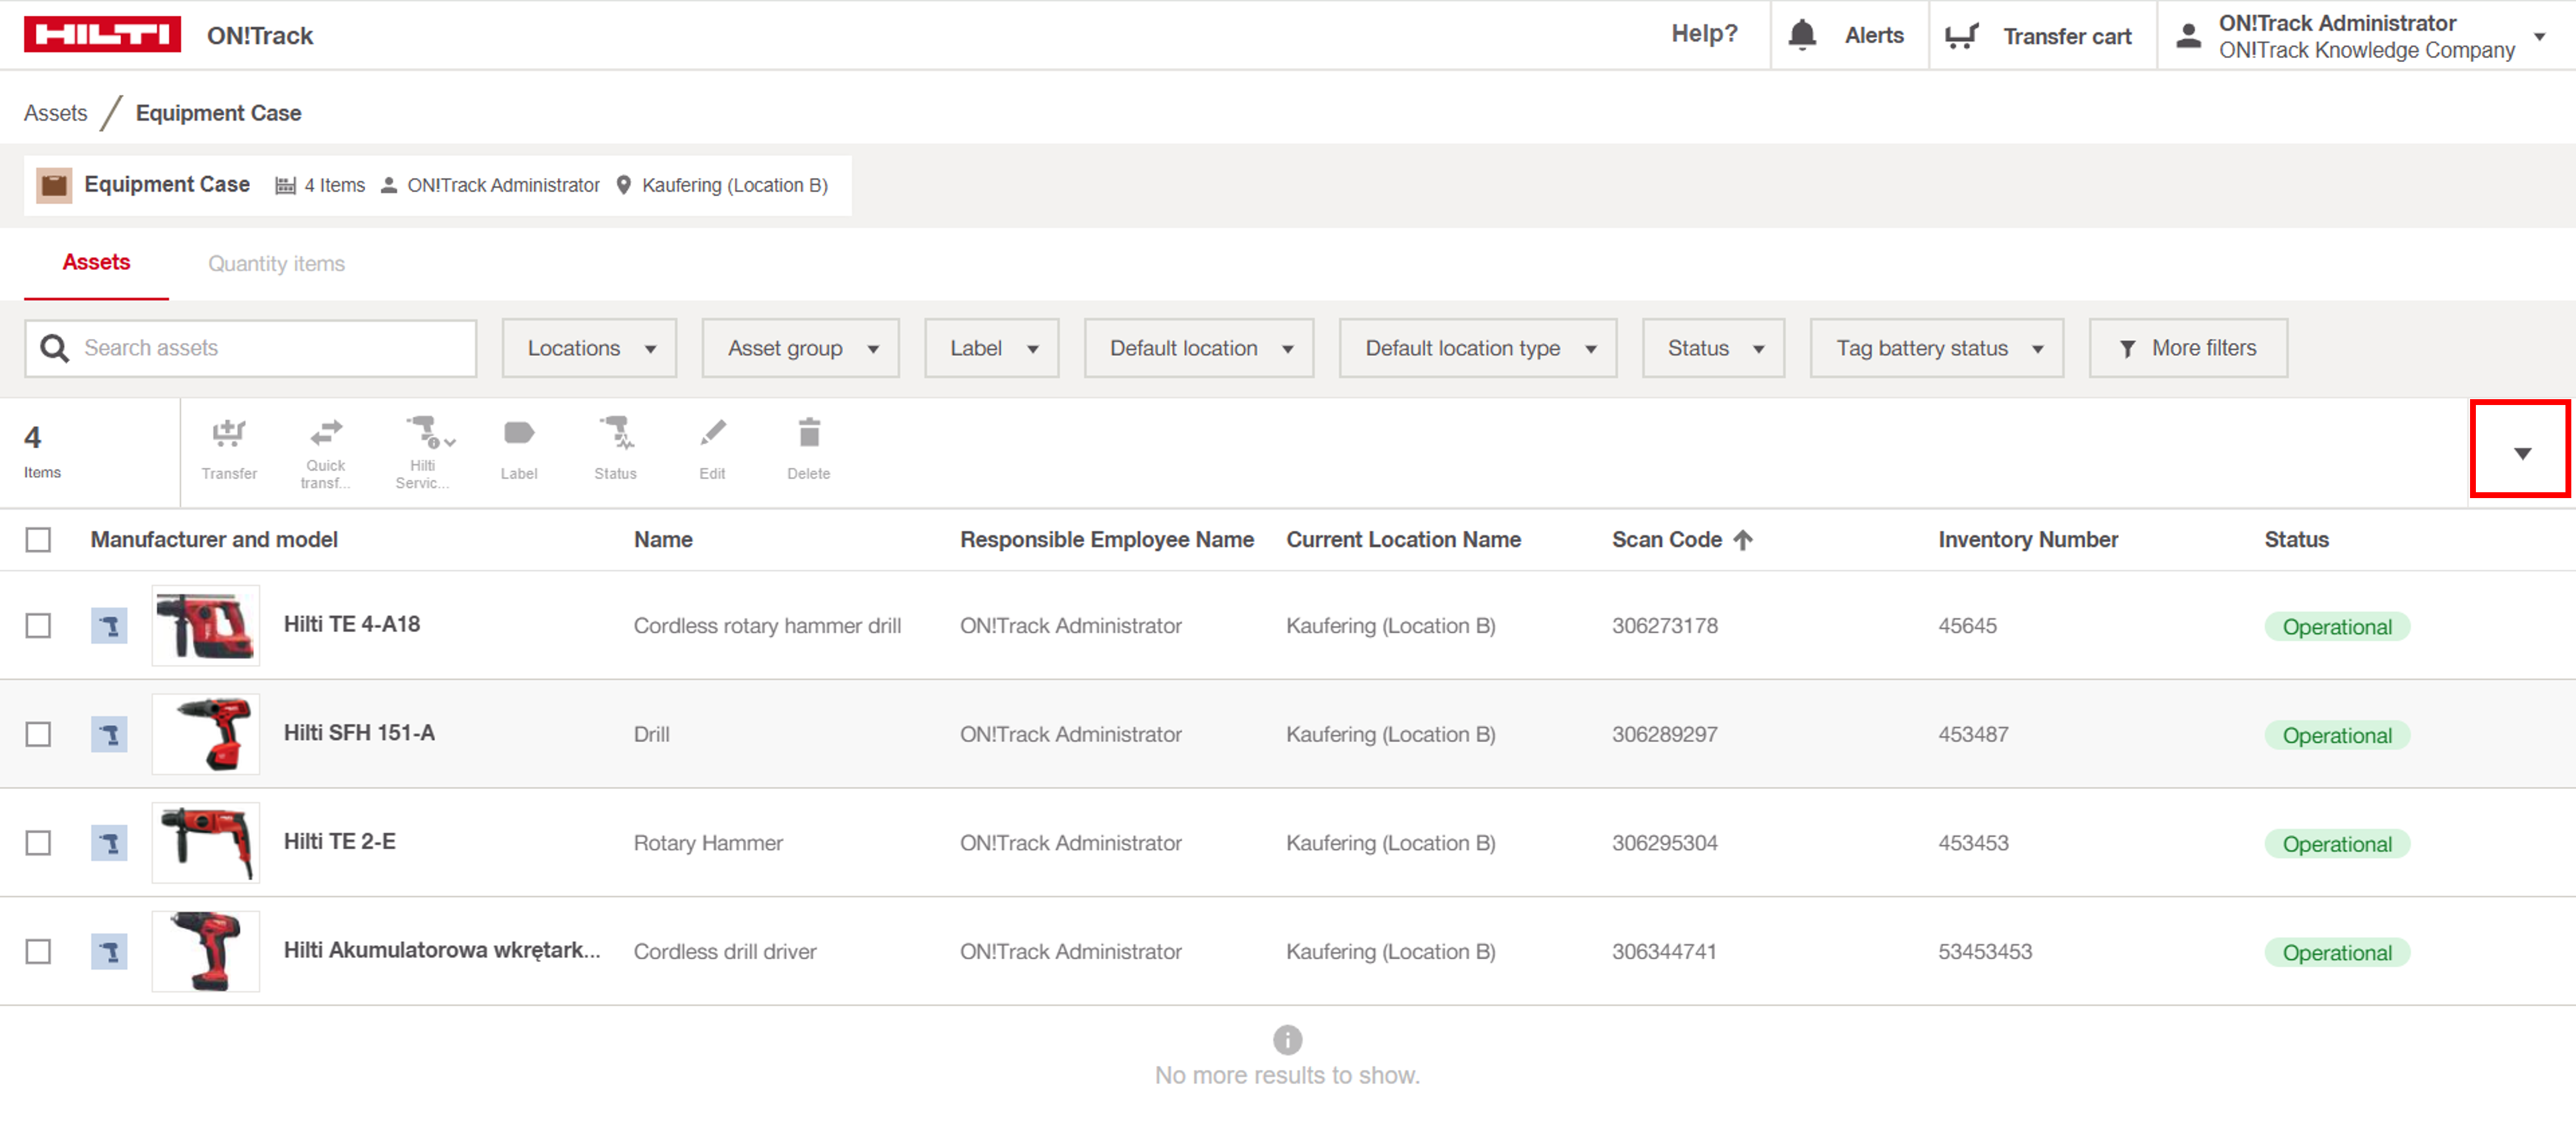Screen dimensions: 2576x1122
Task: Sort by Inventory Number column header
Action: (x=2028, y=540)
